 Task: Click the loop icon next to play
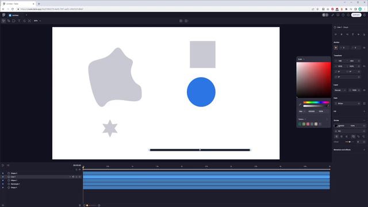pos(8,165)
